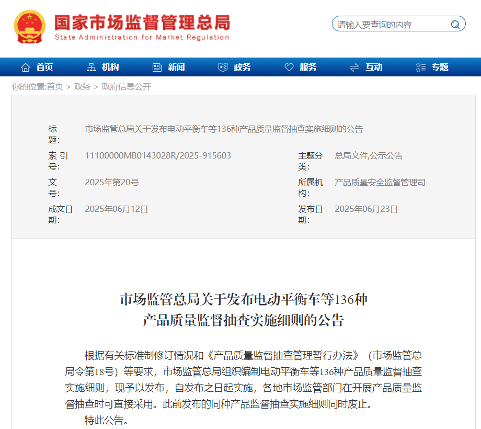The image size is (481, 429).
Task: Click the organization icon beside 机构
Action: point(91,67)
